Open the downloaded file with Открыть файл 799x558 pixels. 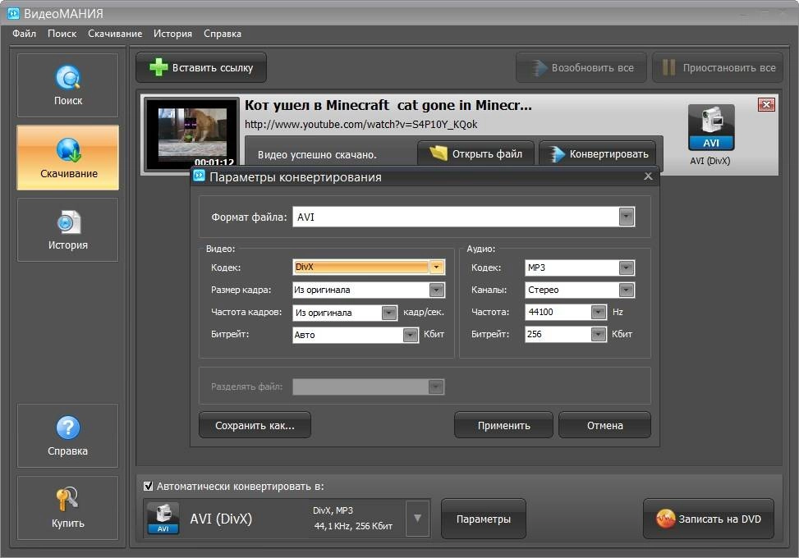476,153
